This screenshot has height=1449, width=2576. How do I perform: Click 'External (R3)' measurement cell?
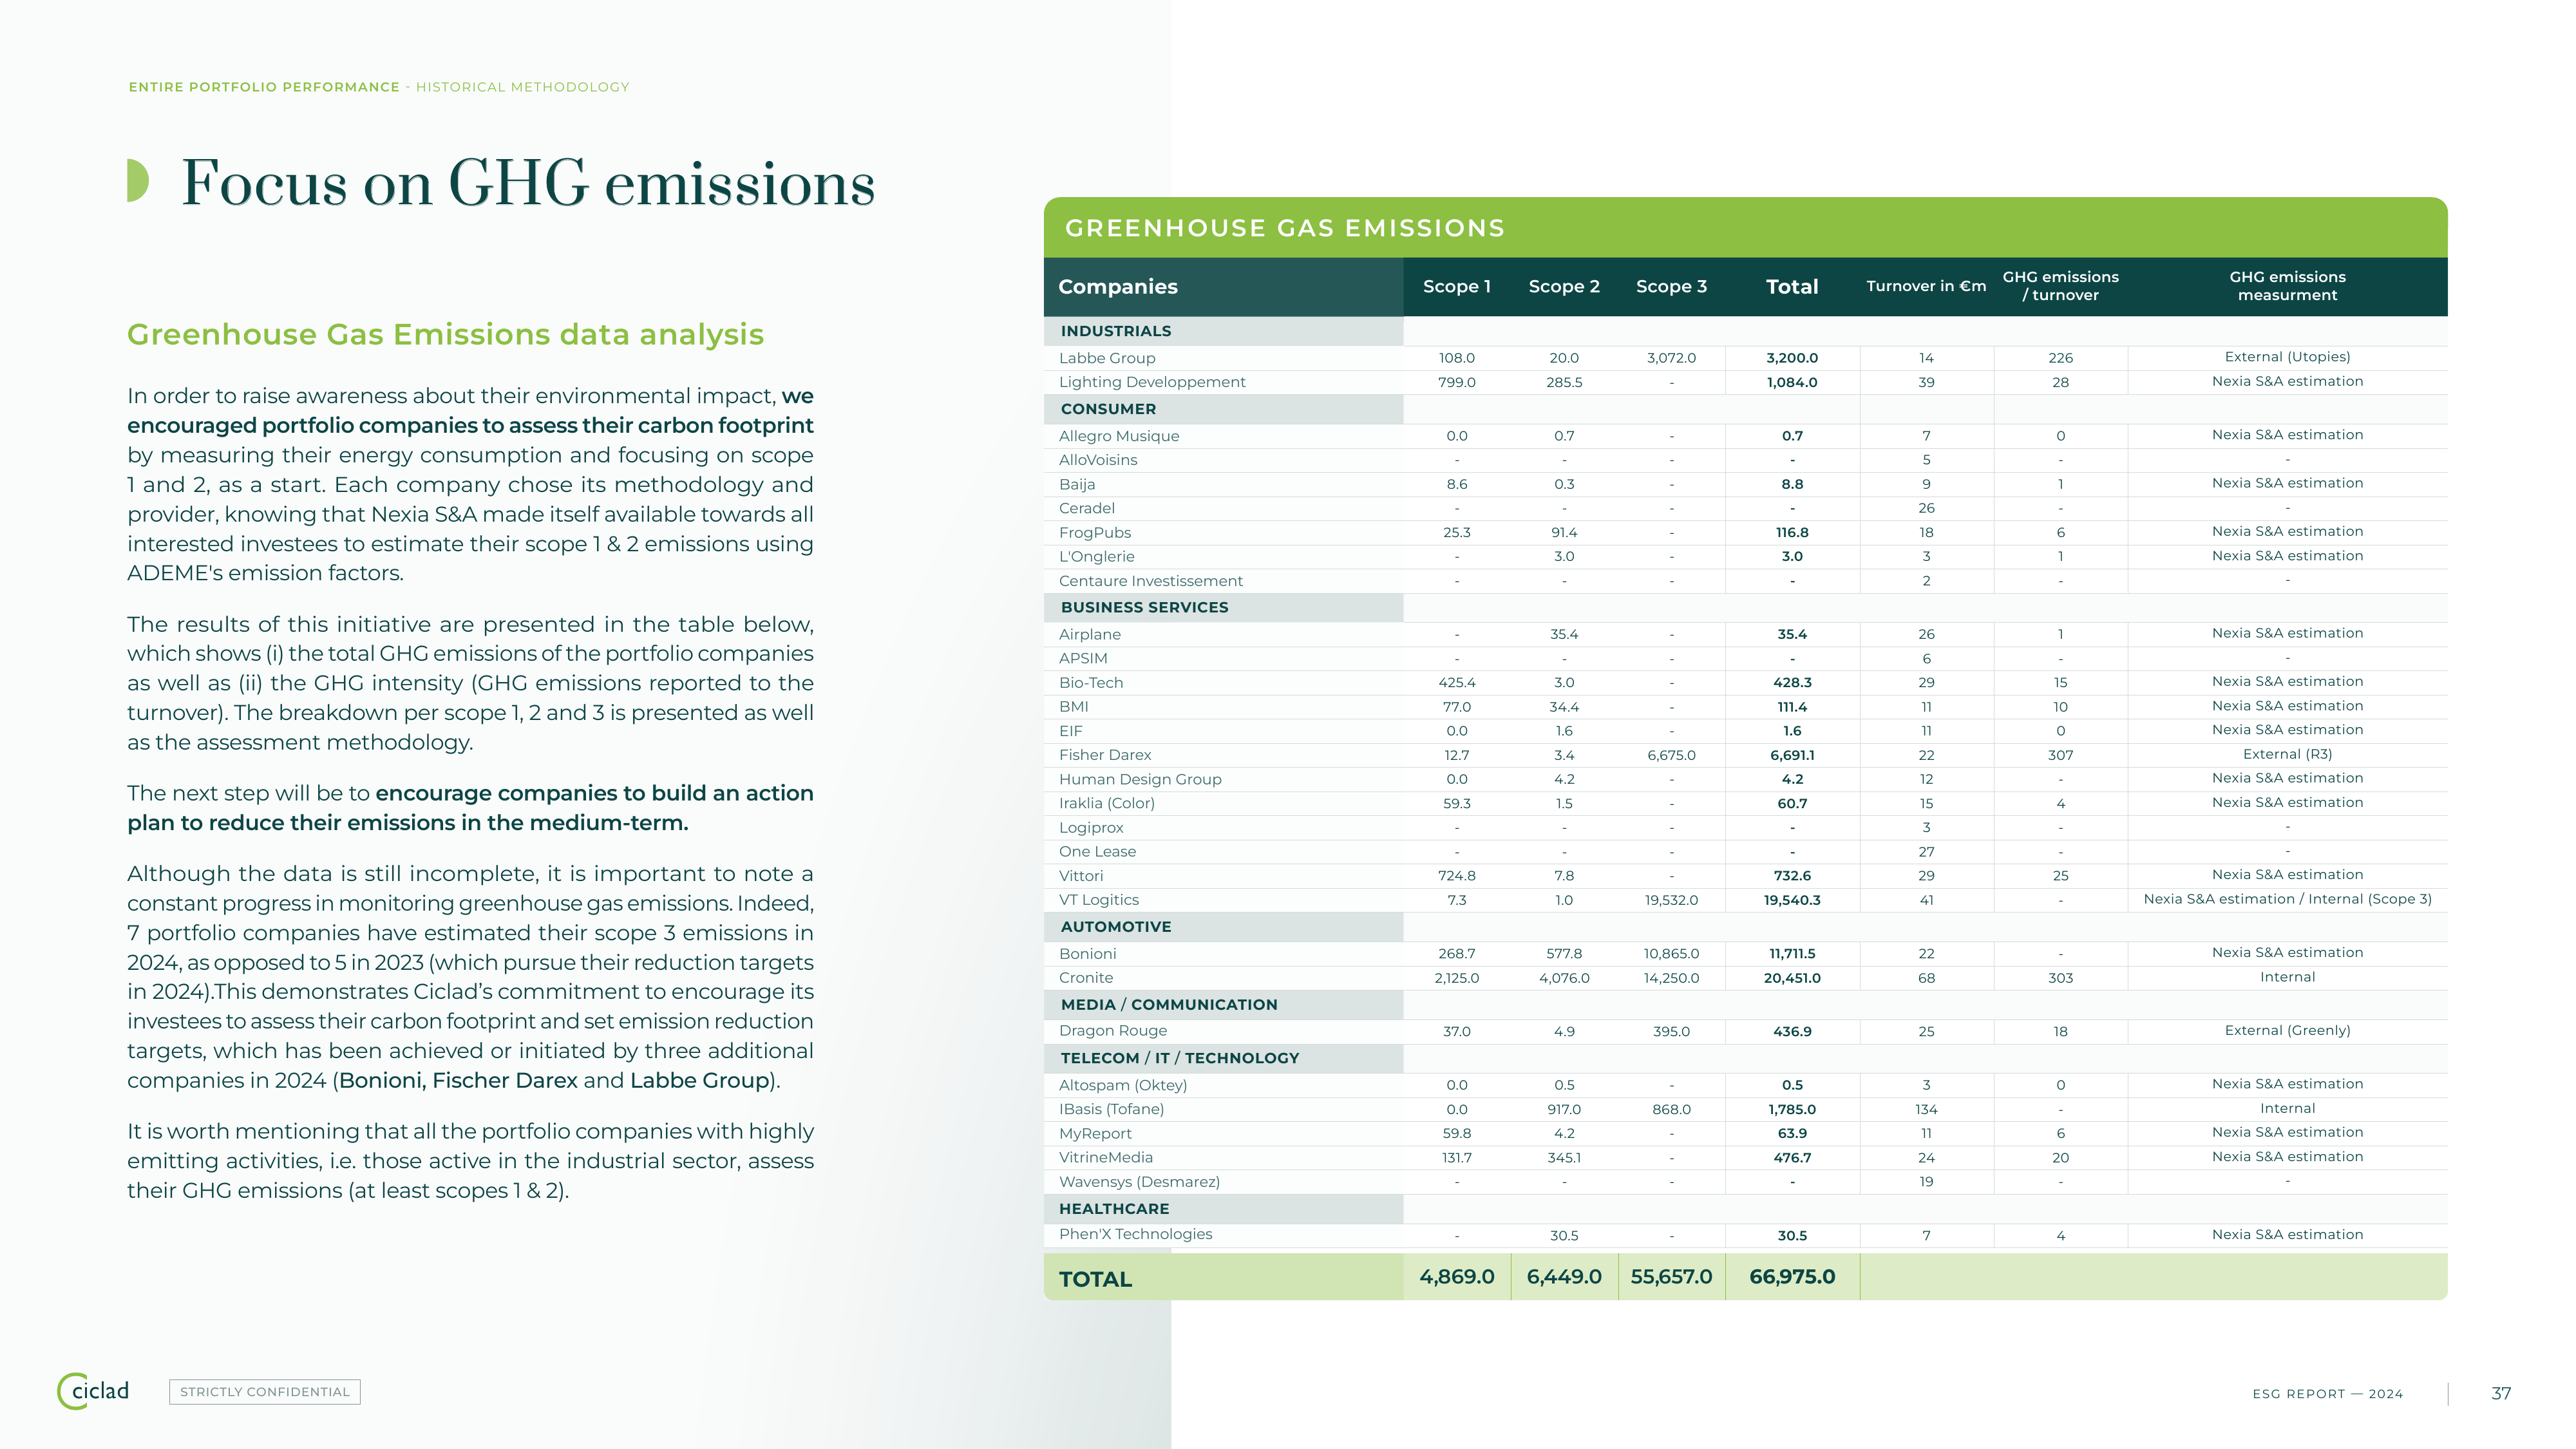point(2287,754)
